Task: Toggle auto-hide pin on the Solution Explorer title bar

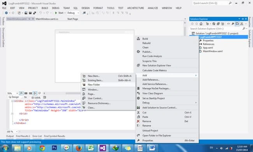Action: tap(242, 19)
